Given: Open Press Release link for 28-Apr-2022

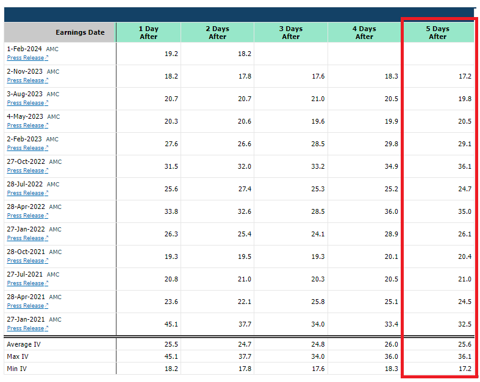Looking at the screenshot, I should point(27,216).
